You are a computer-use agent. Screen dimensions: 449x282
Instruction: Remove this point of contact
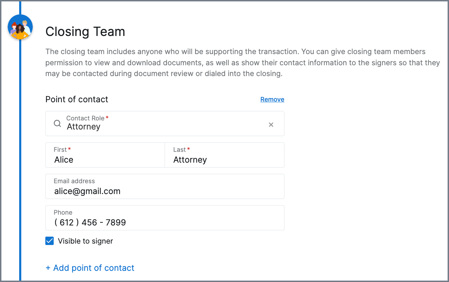pyautogui.click(x=272, y=99)
